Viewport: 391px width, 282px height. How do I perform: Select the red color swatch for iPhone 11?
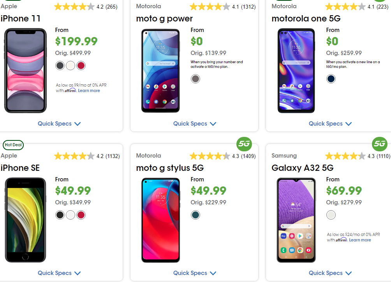[81, 66]
